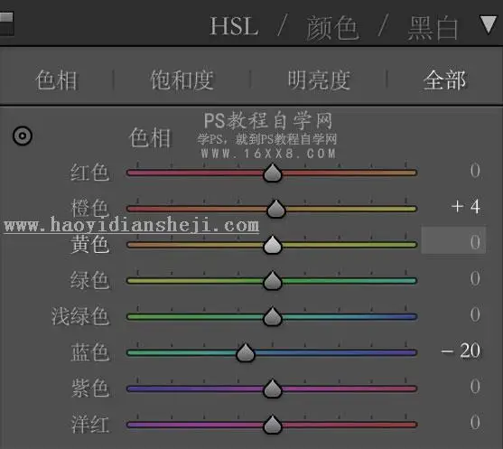
Task: Select the 全部 tab
Action: 444,80
